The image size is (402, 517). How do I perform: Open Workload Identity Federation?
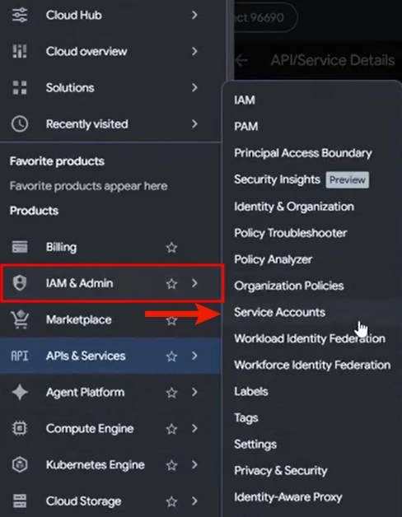point(310,338)
